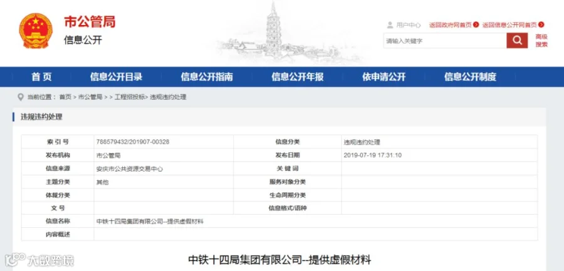
Task: Click the 索引号 label cell
Action: [58, 141]
